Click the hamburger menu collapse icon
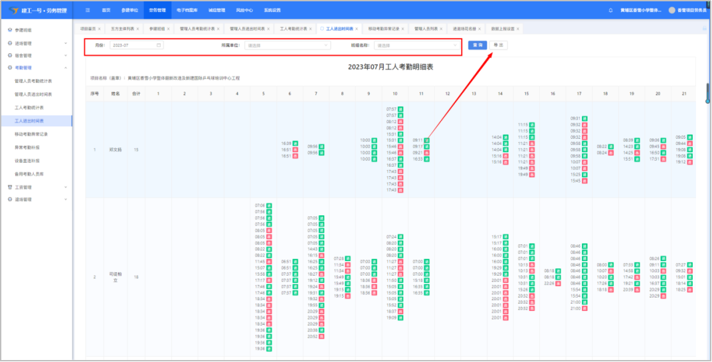712x362 pixels. tap(88, 10)
